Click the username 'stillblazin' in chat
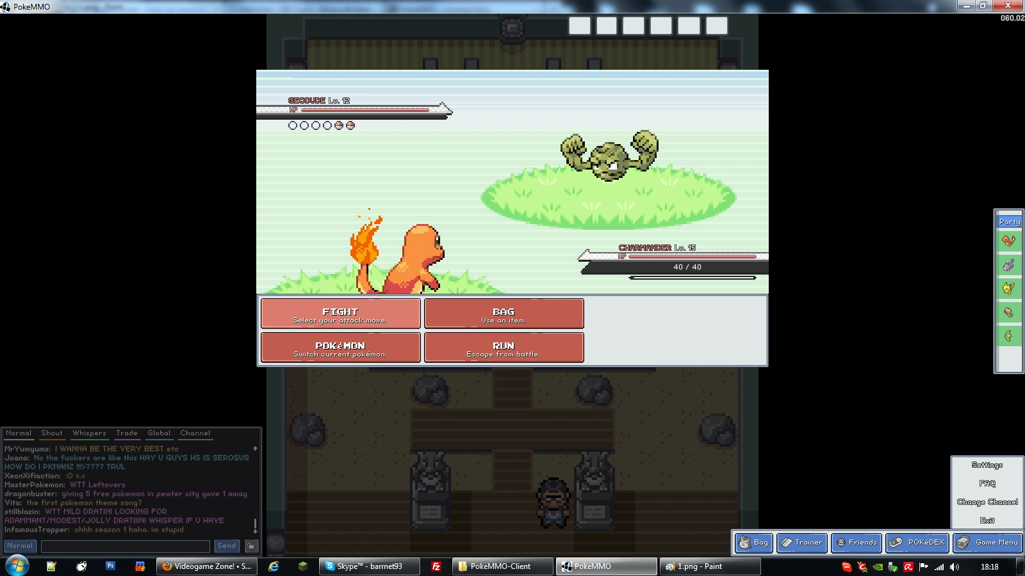Screen dimensions: 1025x576 (22, 512)
